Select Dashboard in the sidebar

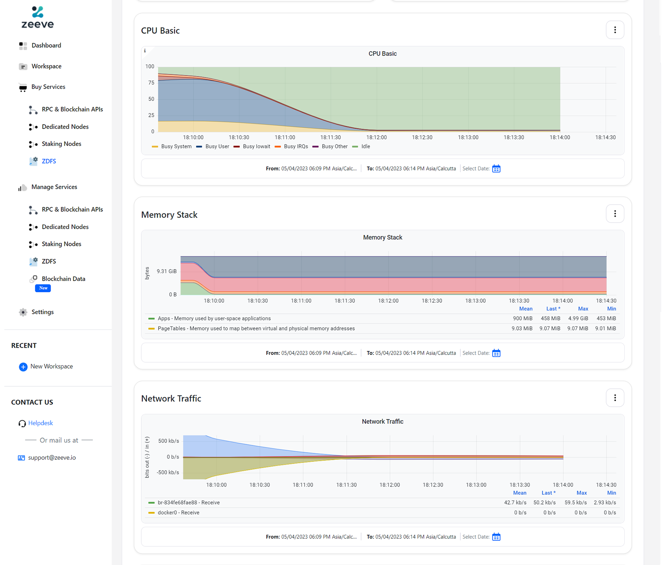point(46,45)
